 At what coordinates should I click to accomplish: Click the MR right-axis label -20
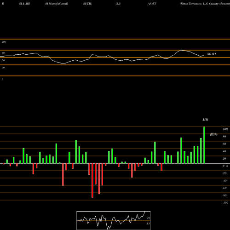[224, 173]
